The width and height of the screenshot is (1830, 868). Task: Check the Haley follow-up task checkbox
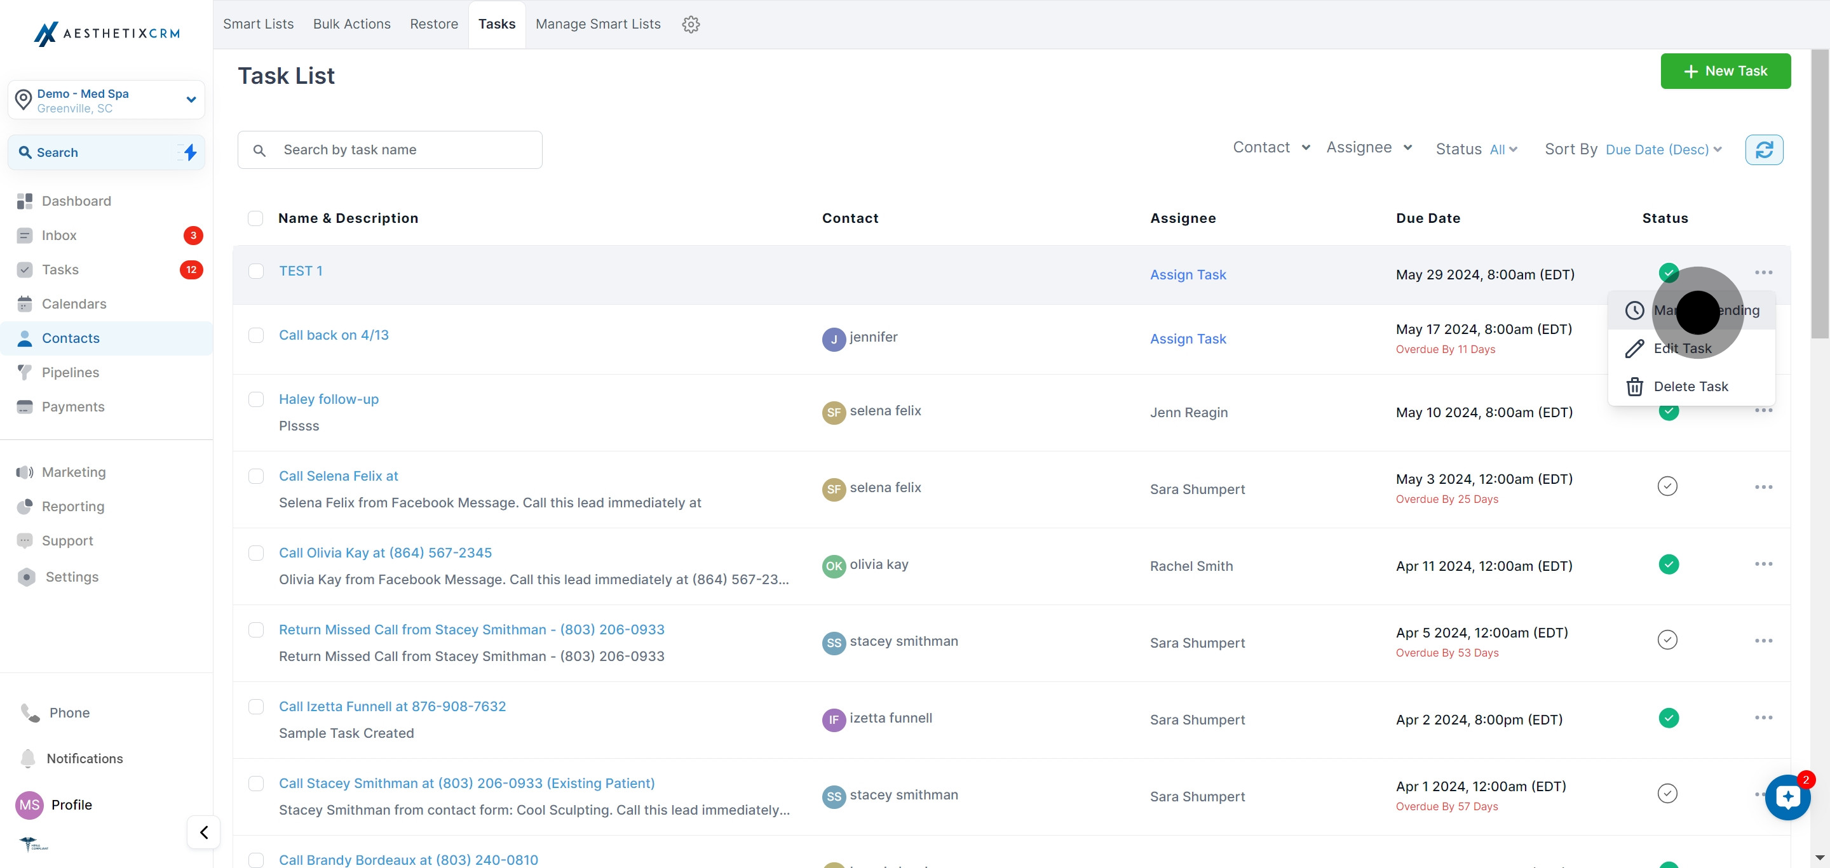(x=255, y=399)
